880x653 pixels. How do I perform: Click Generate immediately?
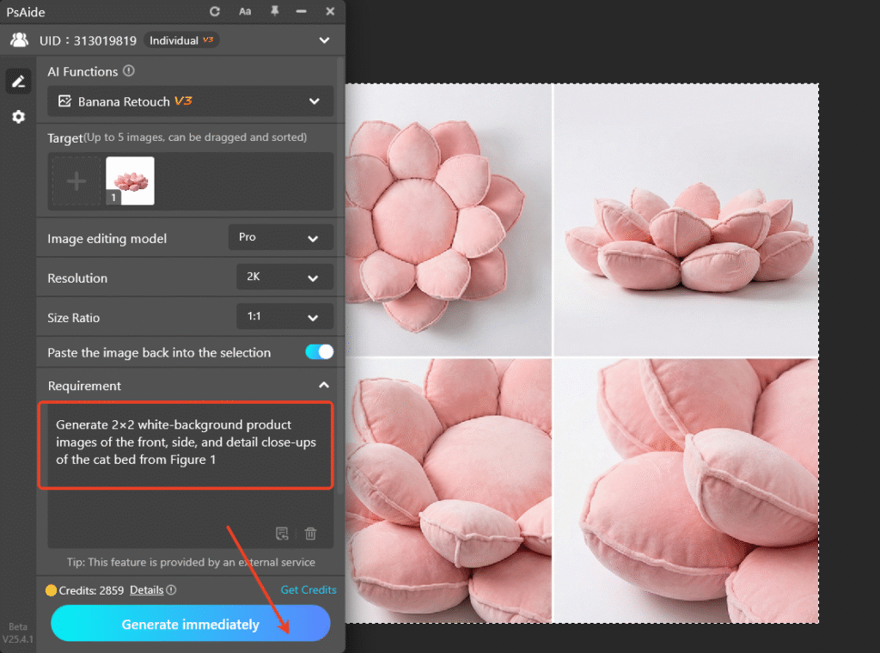[190, 623]
